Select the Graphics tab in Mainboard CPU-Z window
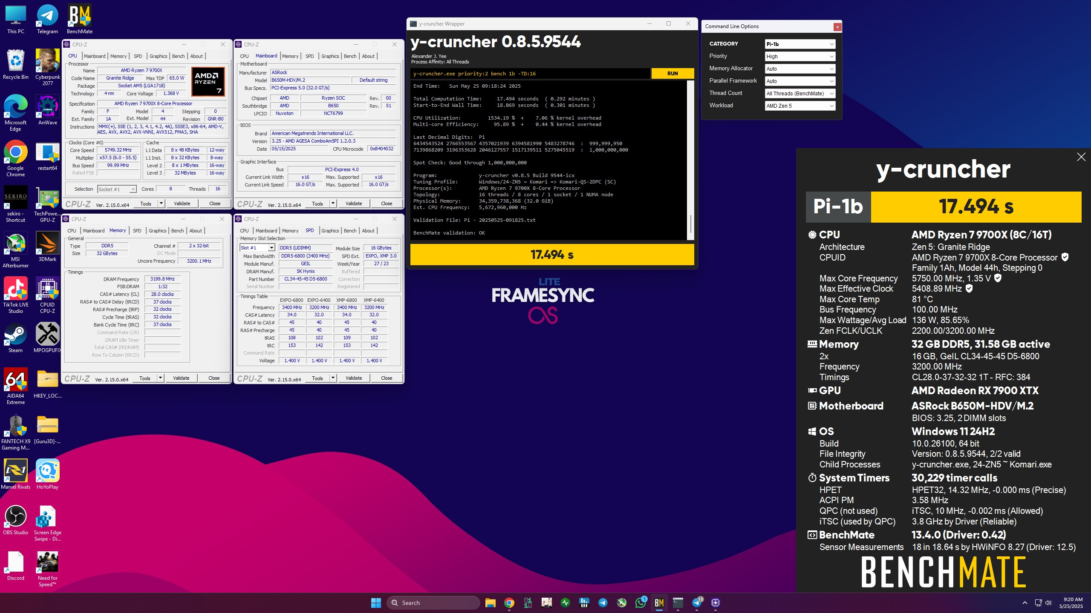 coord(330,56)
